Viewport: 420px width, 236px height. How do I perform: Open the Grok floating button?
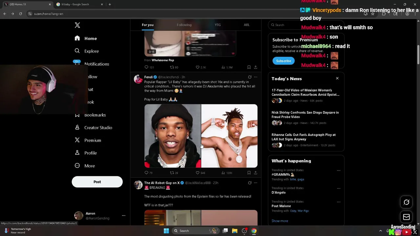[406, 202]
